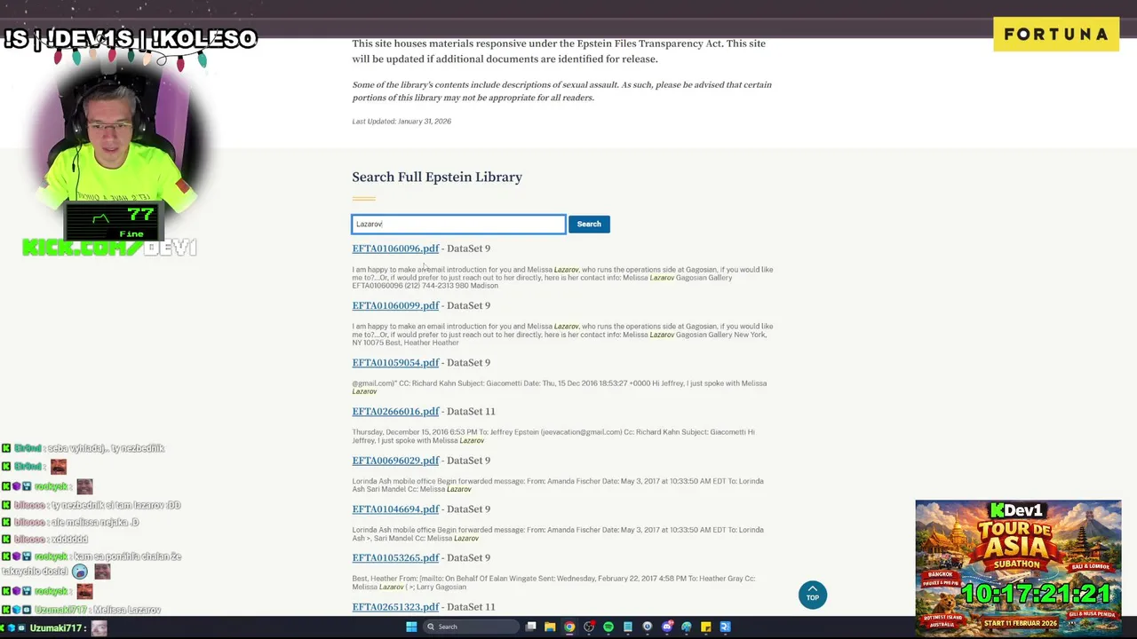Click the heart rate monitor showing 77
Viewport: 1137px width, 639px height.
pyautogui.click(x=114, y=222)
